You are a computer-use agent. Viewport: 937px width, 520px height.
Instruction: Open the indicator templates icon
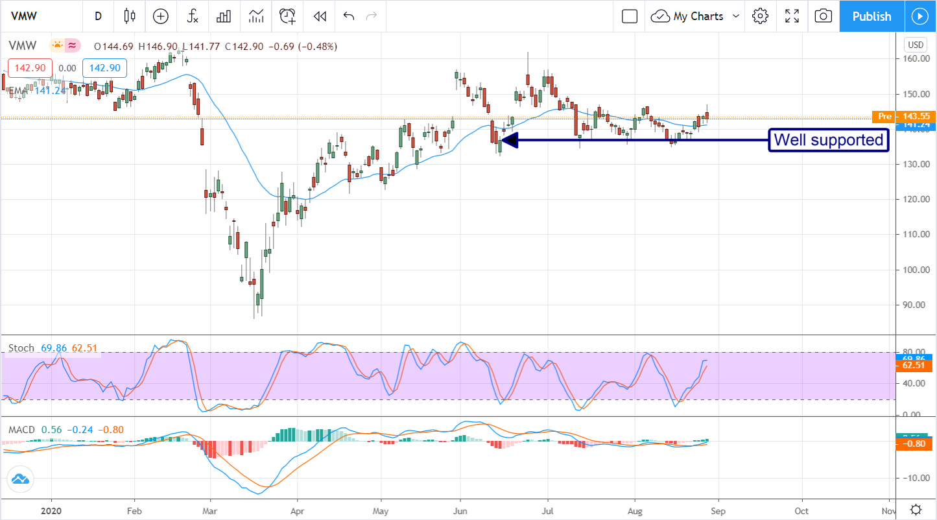pos(255,16)
